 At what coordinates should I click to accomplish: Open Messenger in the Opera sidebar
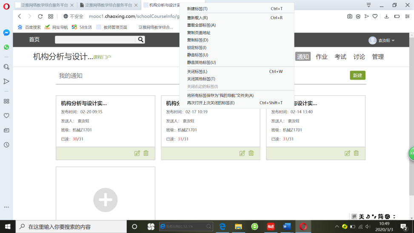pos(6,33)
